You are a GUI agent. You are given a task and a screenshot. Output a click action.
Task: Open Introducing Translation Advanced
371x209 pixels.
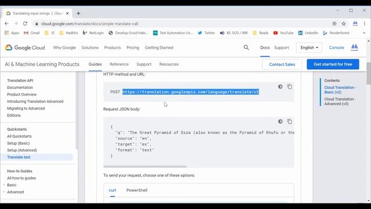pyautogui.click(x=35, y=102)
